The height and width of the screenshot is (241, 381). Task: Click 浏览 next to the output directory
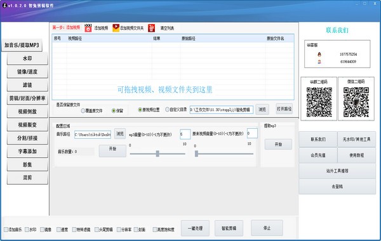click(262, 110)
